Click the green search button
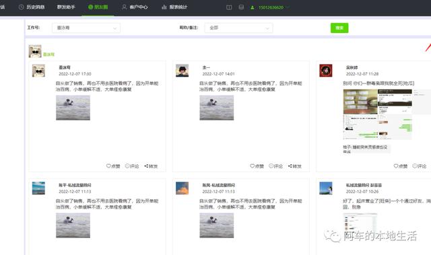The image size is (431, 255). coord(339,28)
